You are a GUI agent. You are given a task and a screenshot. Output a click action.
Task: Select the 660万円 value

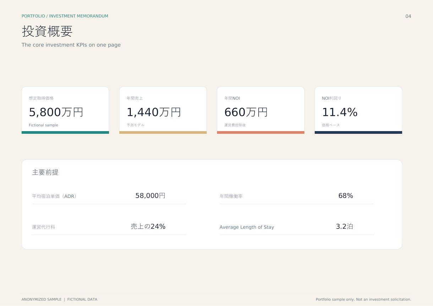[x=246, y=112]
